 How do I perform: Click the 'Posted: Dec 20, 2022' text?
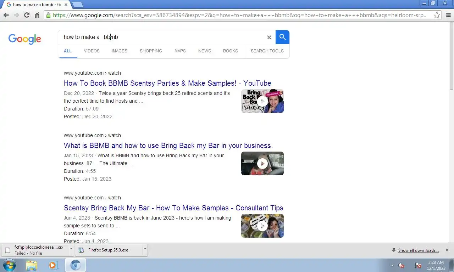point(88,117)
